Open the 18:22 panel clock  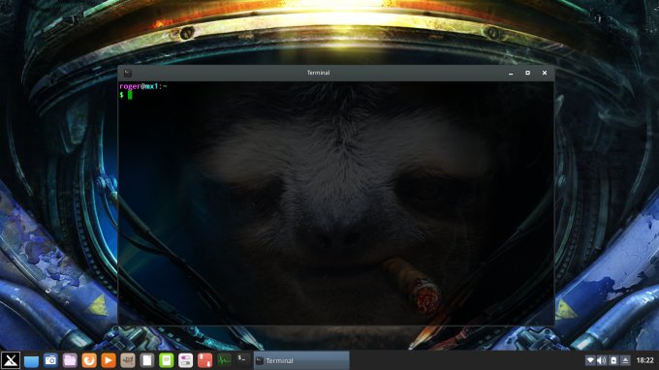(644, 360)
